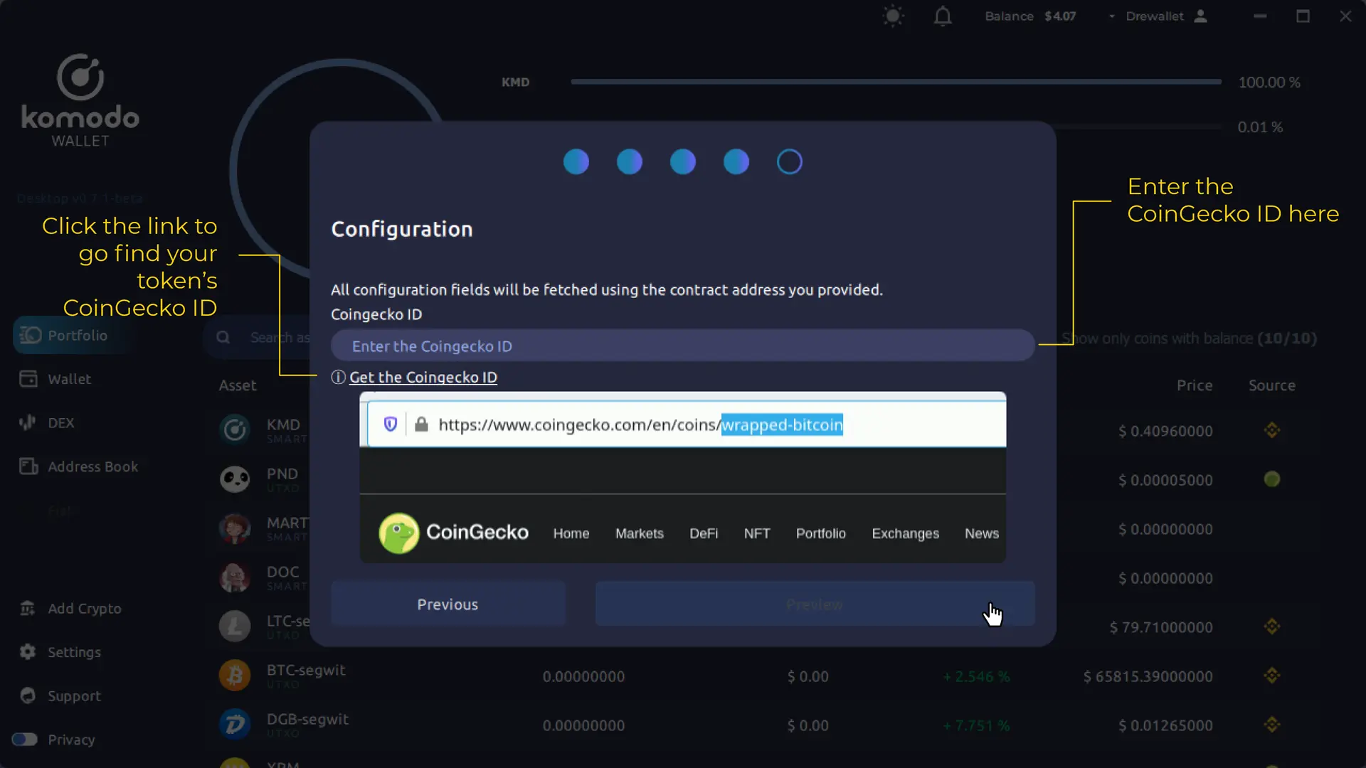Select the Add Crypto sidebar icon

point(27,608)
